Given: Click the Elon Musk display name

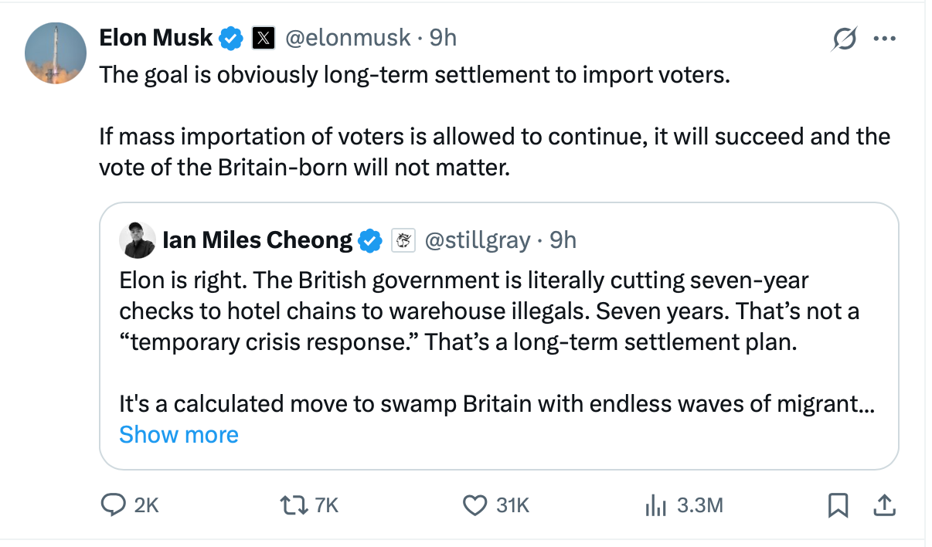Looking at the screenshot, I should coord(156,37).
